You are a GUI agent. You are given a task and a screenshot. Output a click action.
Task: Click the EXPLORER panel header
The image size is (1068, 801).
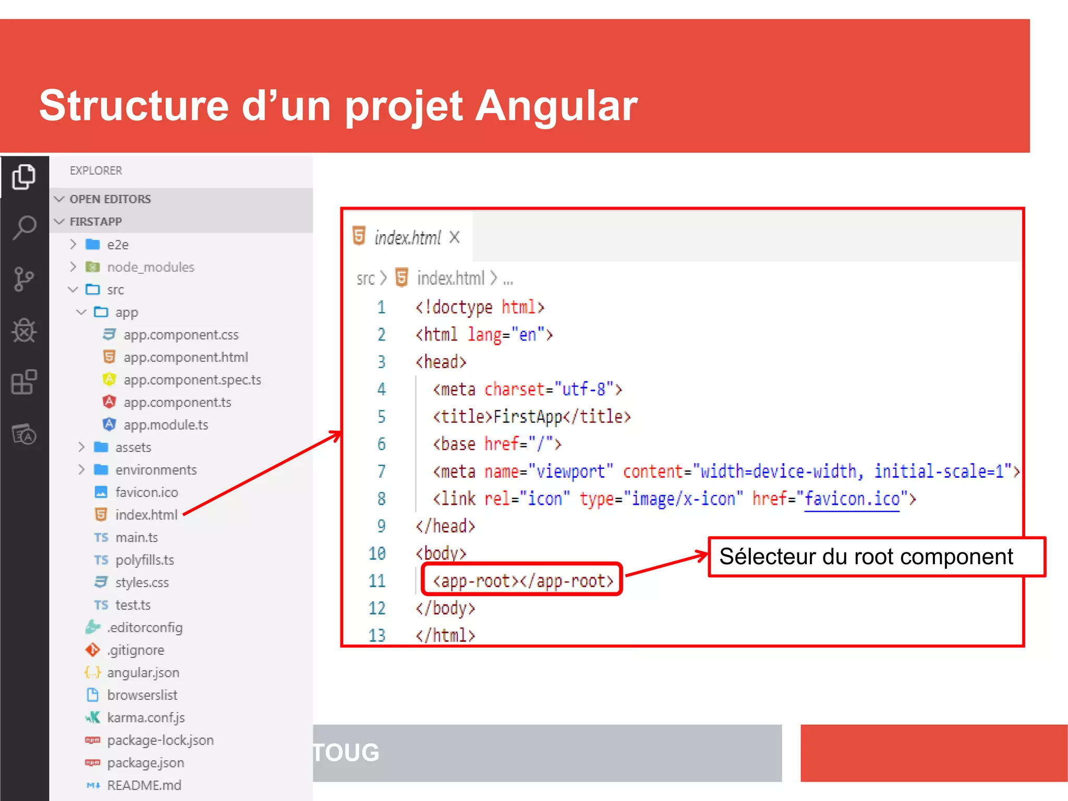point(96,171)
